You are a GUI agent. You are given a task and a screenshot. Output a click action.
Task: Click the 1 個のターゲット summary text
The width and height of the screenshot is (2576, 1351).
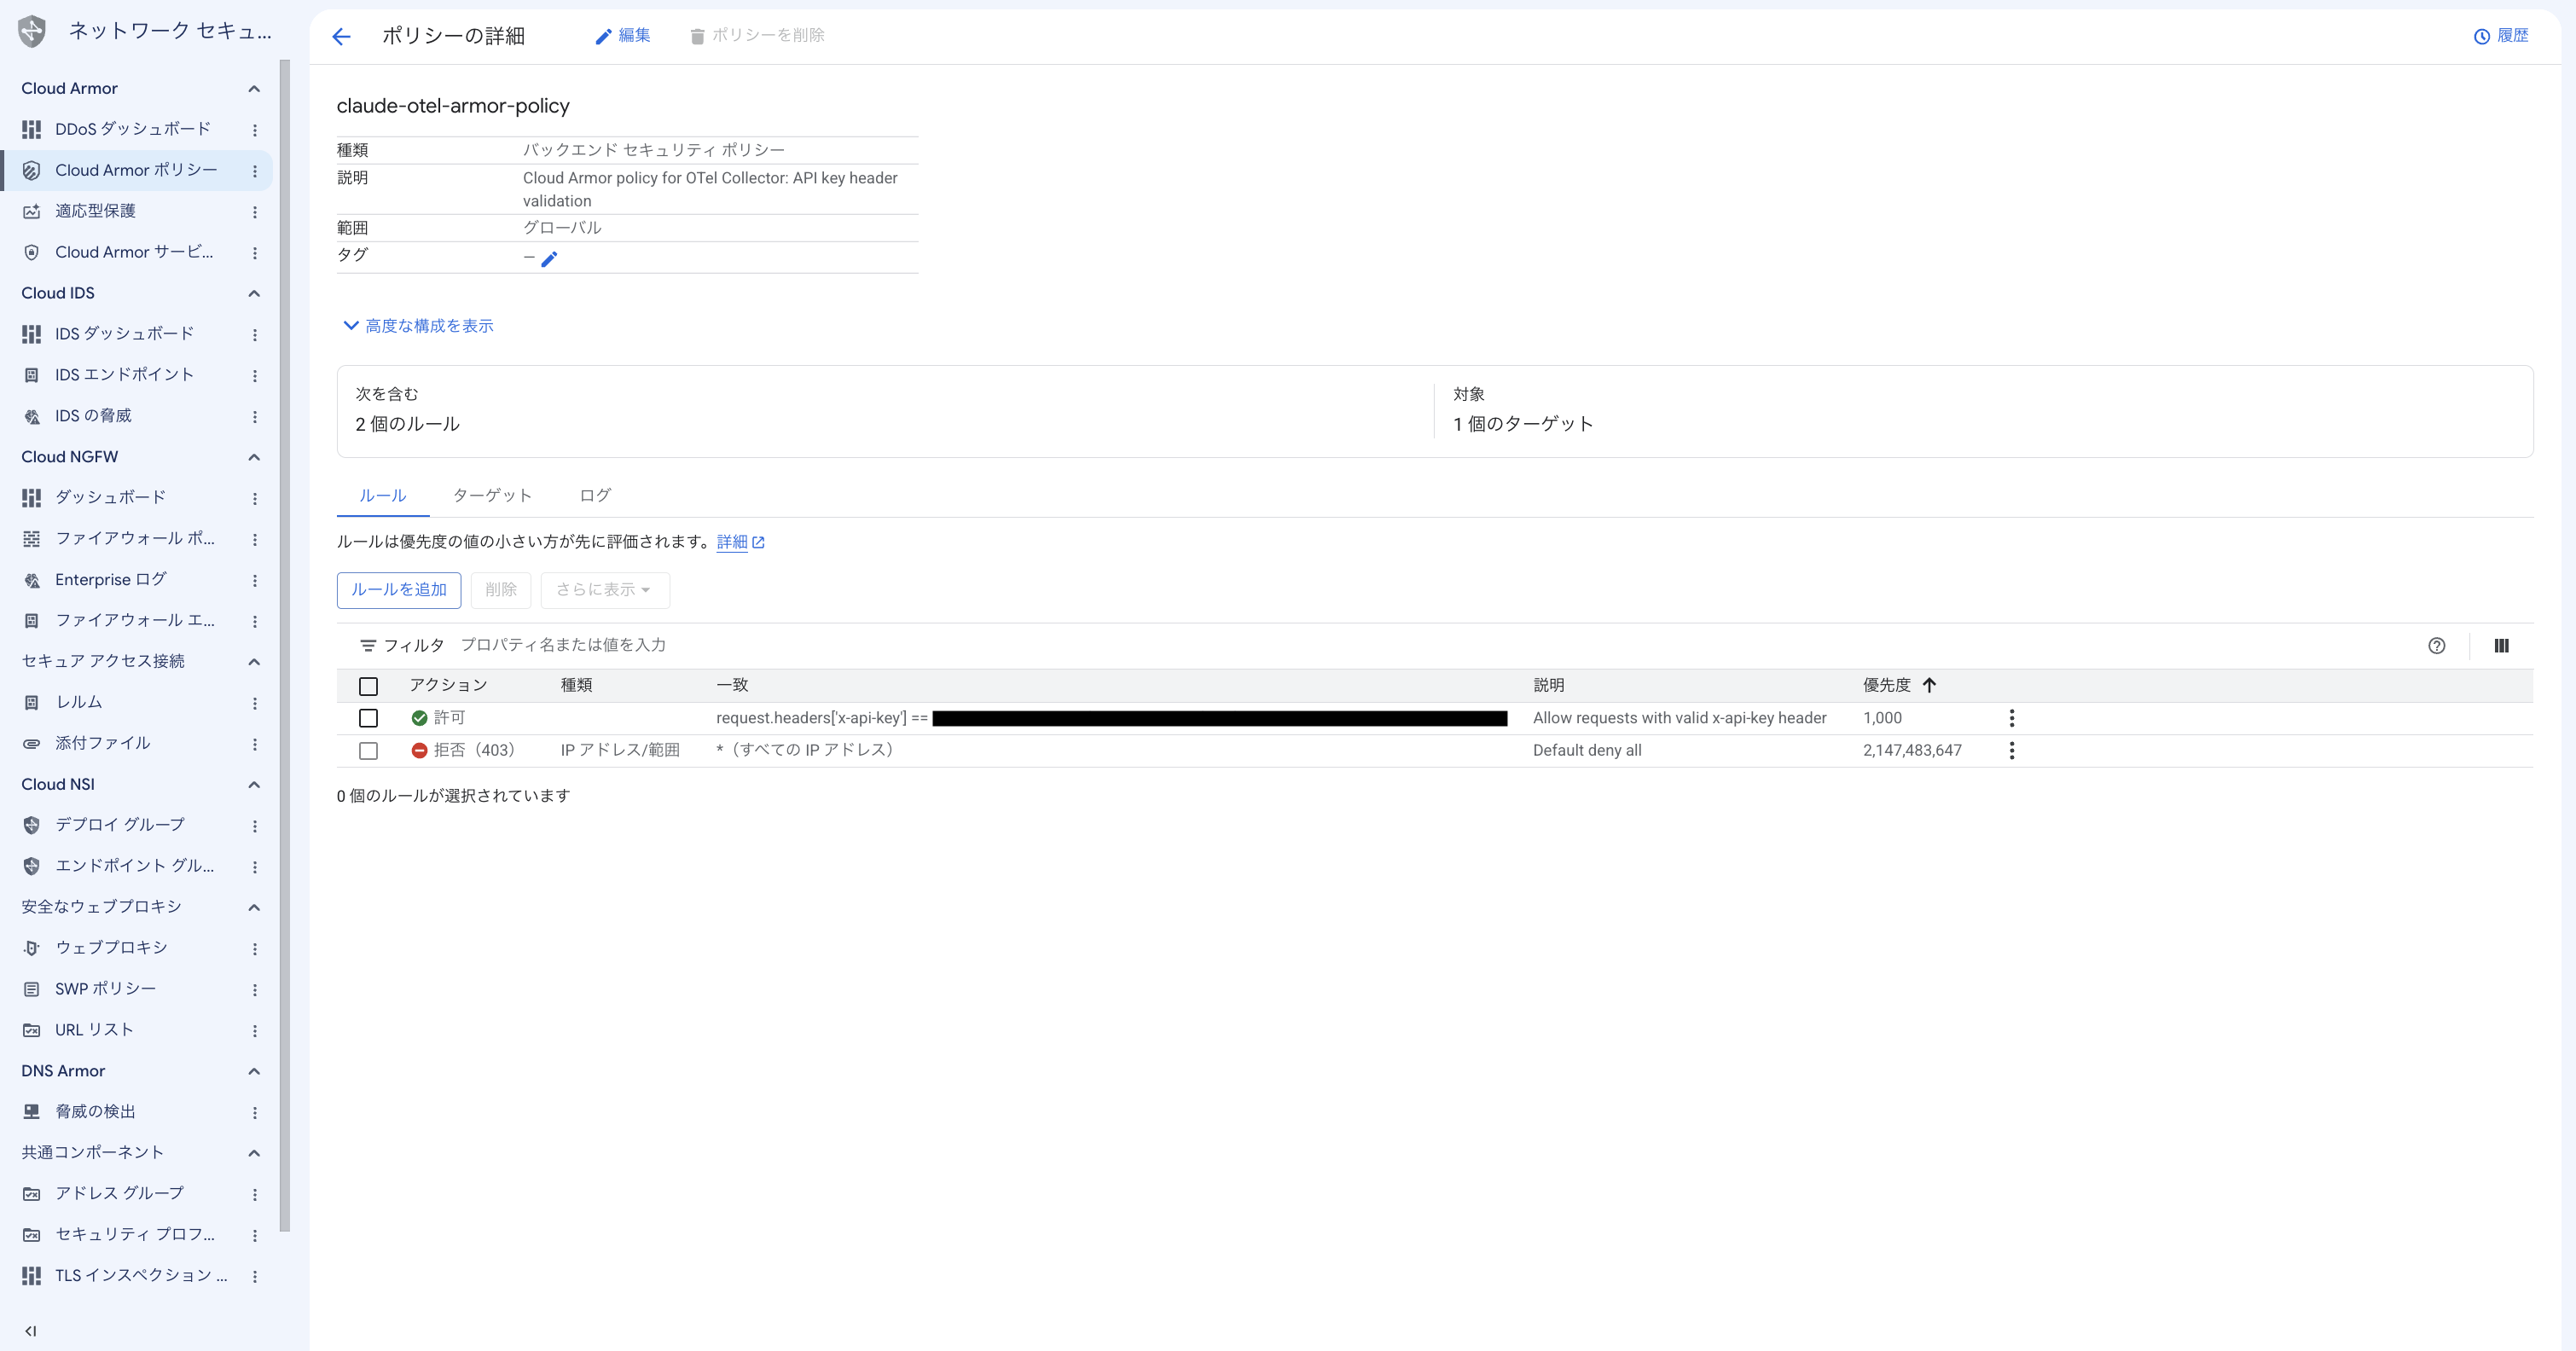(1523, 424)
